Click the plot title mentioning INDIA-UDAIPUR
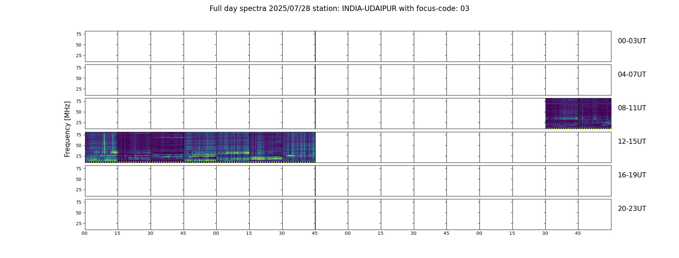This screenshot has height=258, width=679. [x=339, y=9]
